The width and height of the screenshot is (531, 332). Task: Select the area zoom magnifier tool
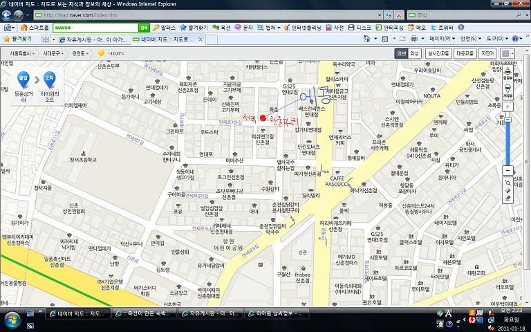(x=507, y=183)
